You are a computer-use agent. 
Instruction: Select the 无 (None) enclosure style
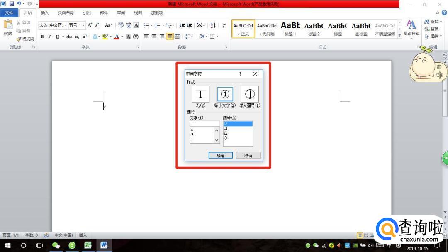200,94
